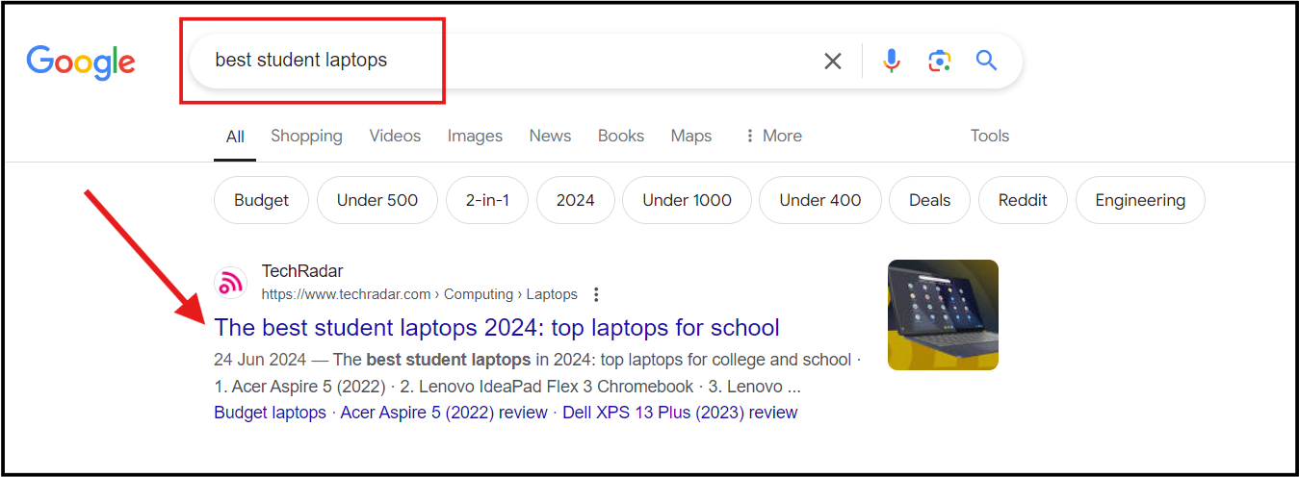Select the Deals filter chip
Image resolution: width=1299 pixels, height=477 pixels.
[x=930, y=200]
